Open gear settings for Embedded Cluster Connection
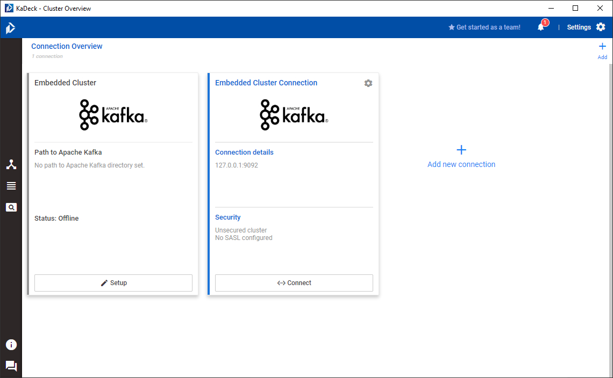 point(368,83)
